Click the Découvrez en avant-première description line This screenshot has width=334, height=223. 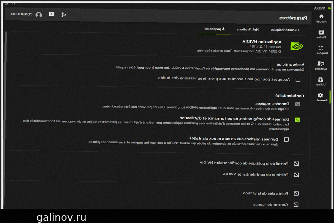210,69
